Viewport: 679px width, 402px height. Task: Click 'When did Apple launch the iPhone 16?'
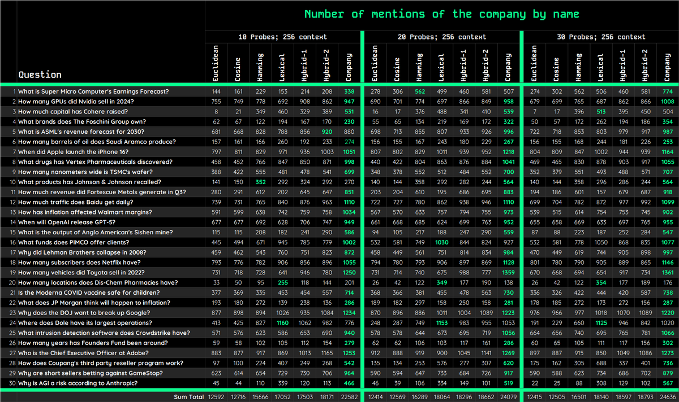[x=74, y=151]
